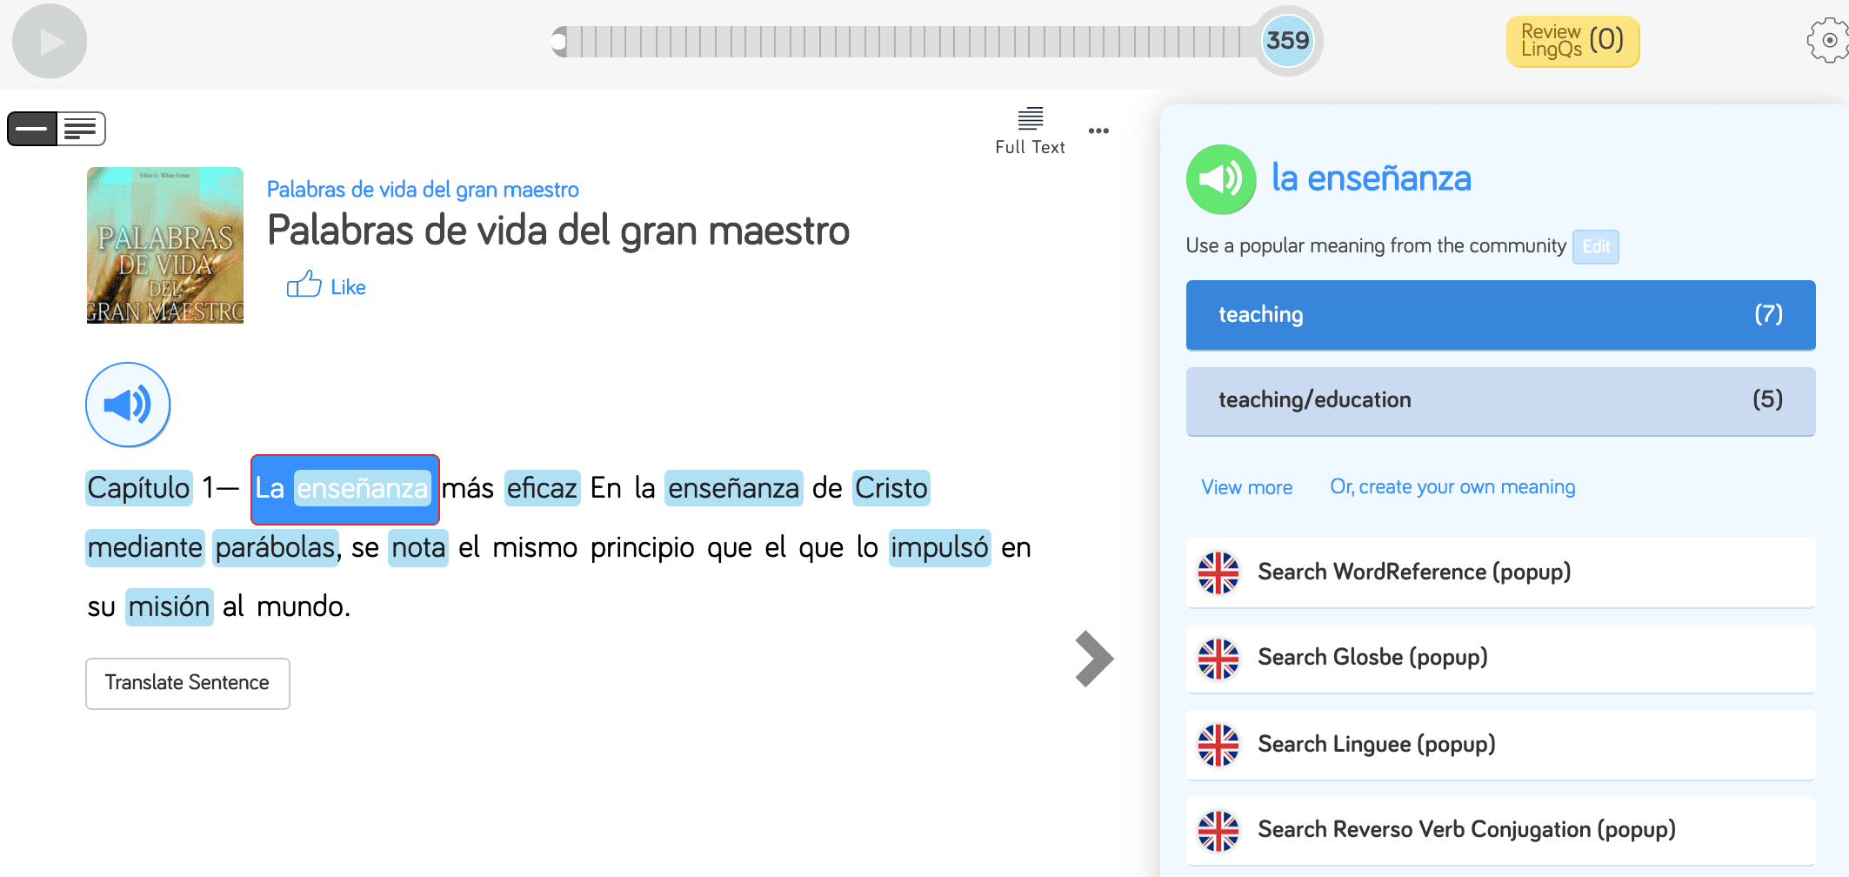Click the gray play audio button
Screen dimensions: 1849x877
pyautogui.click(x=50, y=41)
